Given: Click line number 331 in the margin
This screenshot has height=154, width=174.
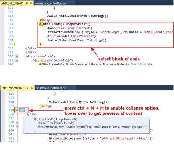Looking at the screenshot, I should tap(10, 28).
